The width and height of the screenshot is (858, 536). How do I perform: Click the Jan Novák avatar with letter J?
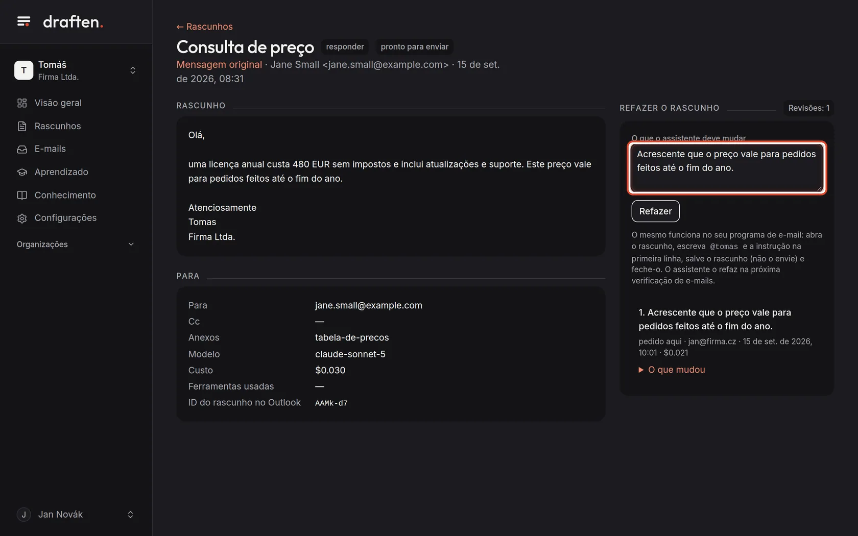pyautogui.click(x=23, y=515)
